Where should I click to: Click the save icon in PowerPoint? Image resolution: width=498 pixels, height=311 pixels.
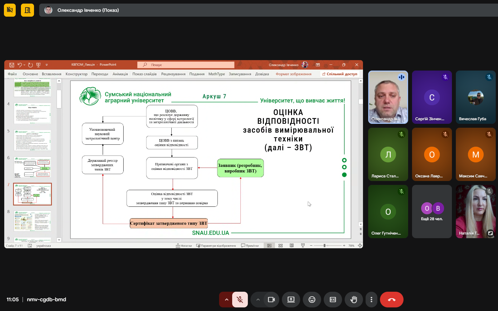point(12,65)
